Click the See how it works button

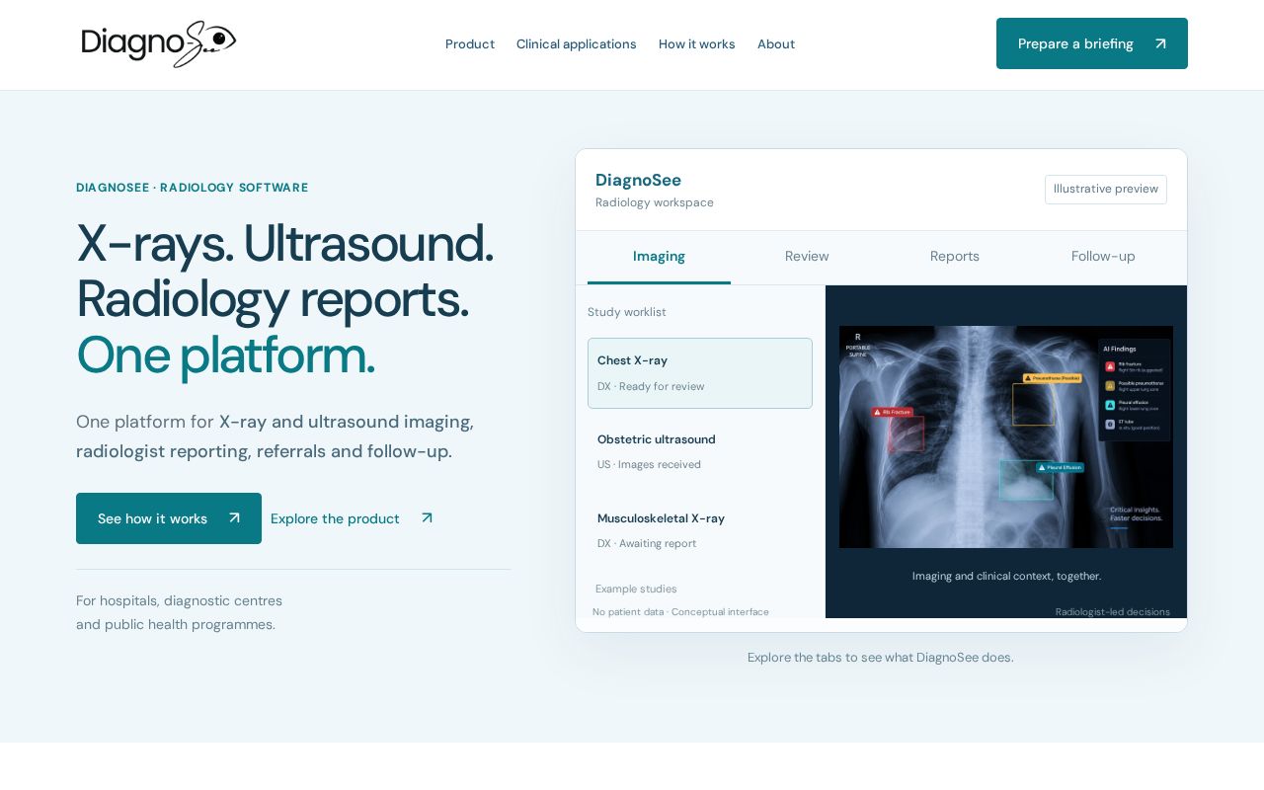click(x=169, y=518)
